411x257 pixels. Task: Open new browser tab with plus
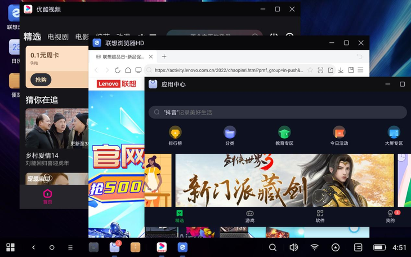pos(164,56)
